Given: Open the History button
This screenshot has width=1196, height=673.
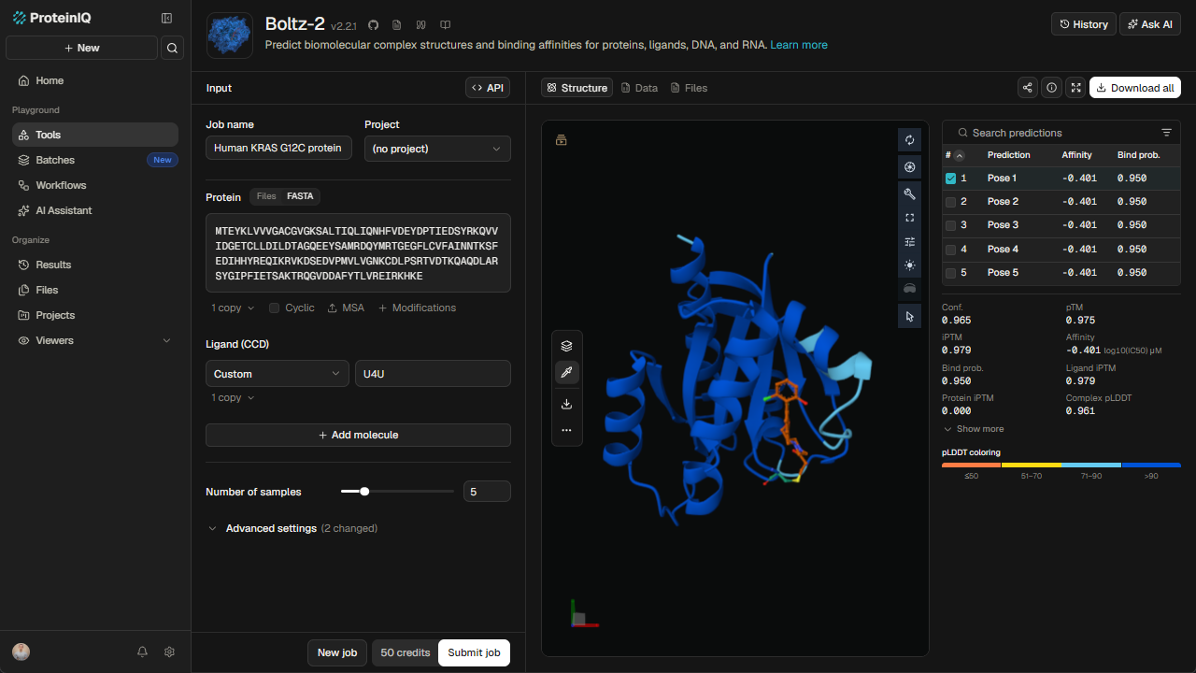Looking at the screenshot, I should click(x=1084, y=24).
